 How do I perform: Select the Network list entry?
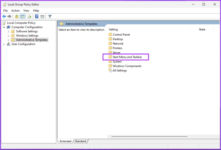tap(118, 44)
